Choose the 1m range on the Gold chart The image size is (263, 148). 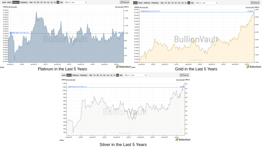179,3
